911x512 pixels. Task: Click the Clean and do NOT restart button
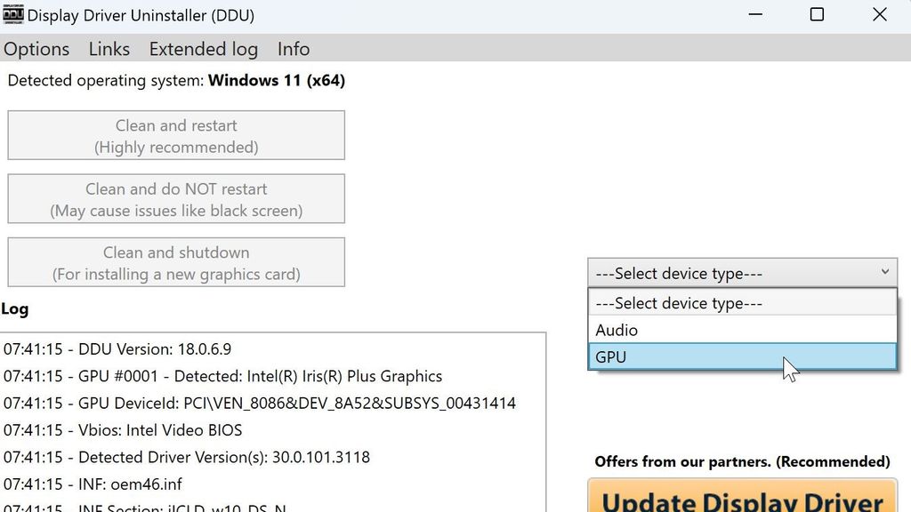tap(175, 198)
